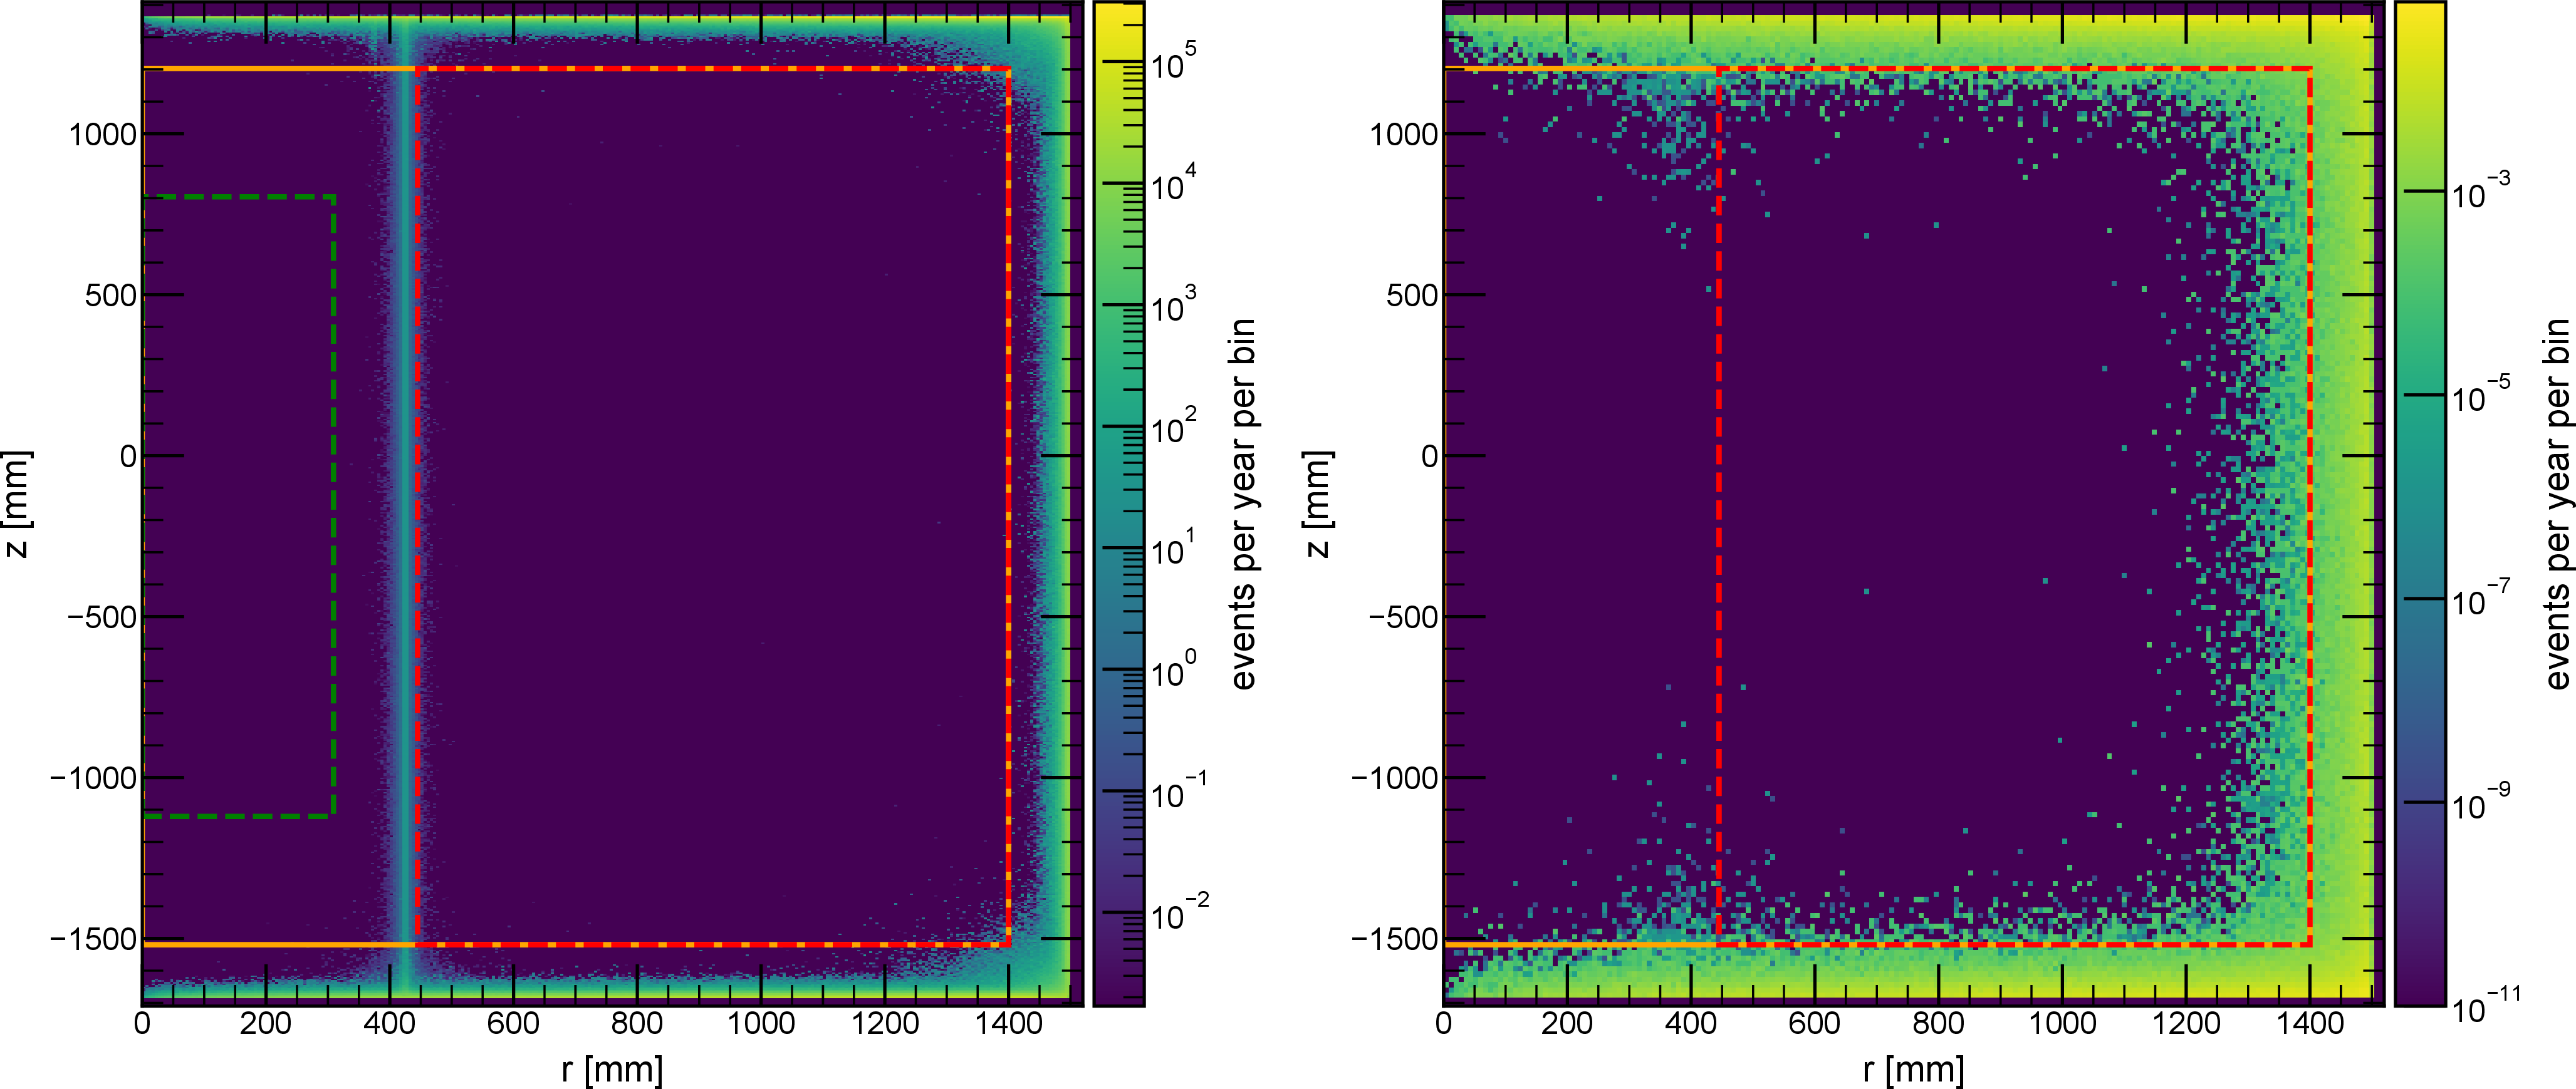Viewport: 2576px width, 1089px height.
Task: Select the right colorbar's "events per year per bin" label
Action: [2556, 503]
